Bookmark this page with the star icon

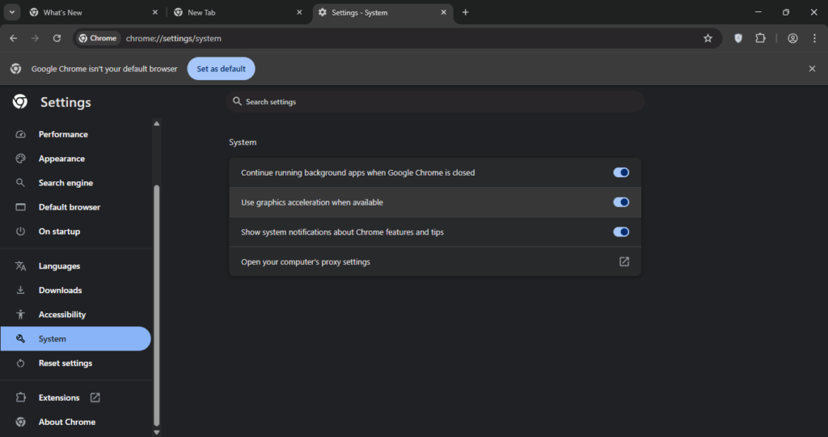tap(708, 38)
